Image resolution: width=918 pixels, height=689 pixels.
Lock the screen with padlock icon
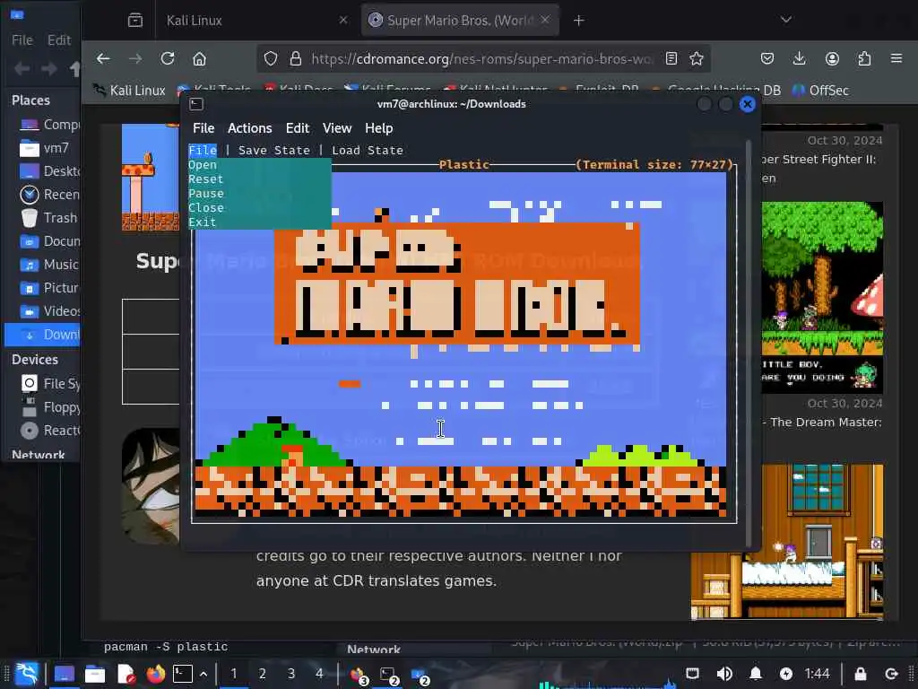coord(860,674)
